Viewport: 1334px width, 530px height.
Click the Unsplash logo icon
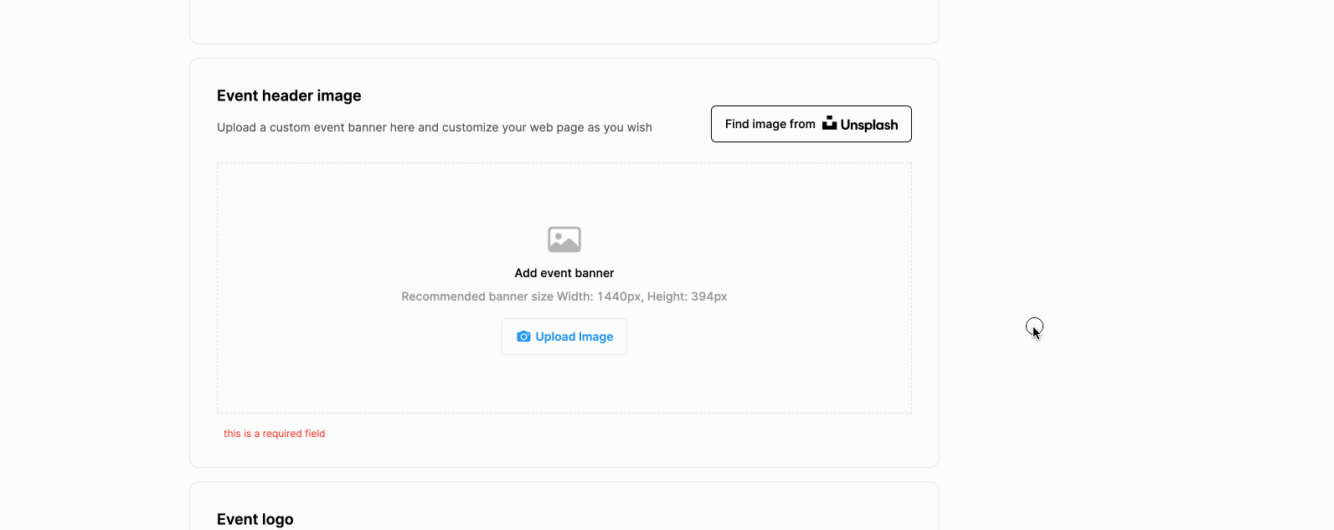(829, 123)
